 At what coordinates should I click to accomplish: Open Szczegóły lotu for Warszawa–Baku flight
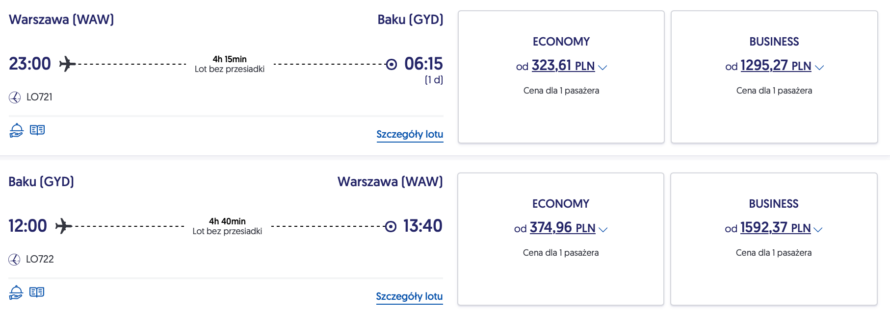click(410, 134)
